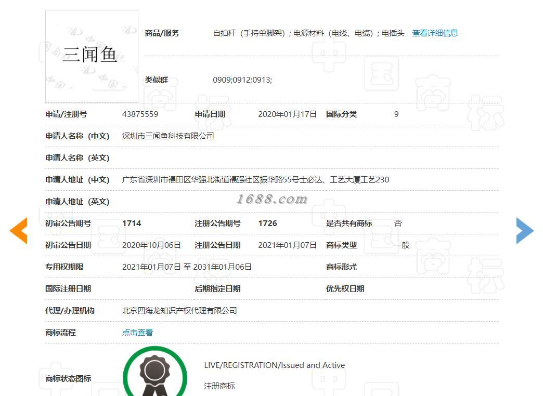
Task: Click the 商标流程 label
Action: (61, 332)
